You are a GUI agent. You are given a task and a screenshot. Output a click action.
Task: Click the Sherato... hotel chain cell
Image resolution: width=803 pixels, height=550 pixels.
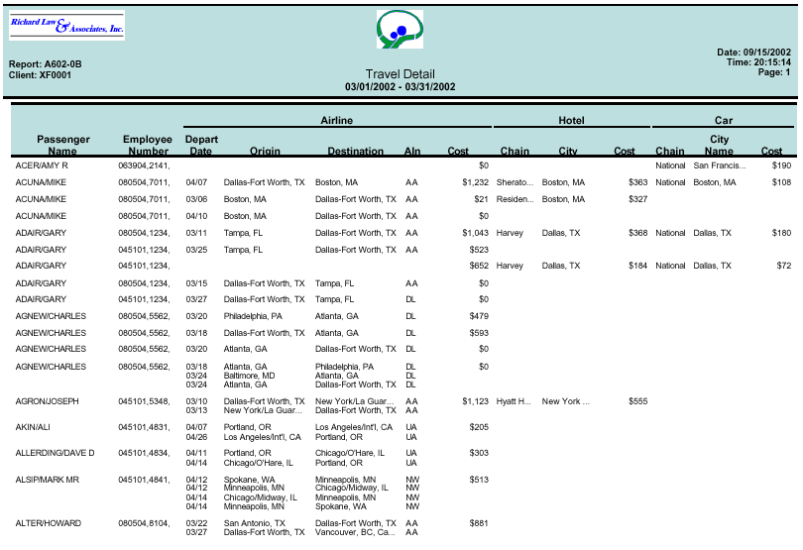(515, 182)
